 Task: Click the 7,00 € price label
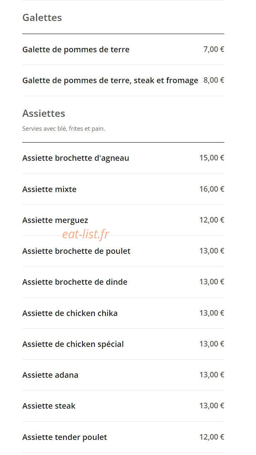pos(214,49)
